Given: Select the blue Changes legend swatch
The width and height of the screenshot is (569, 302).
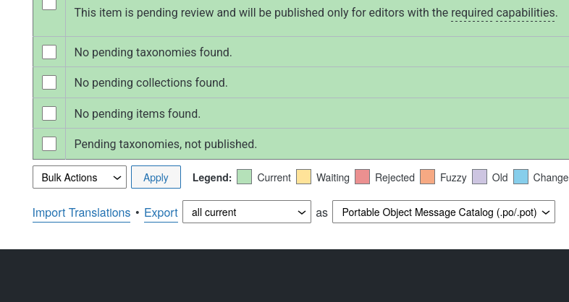Looking at the screenshot, I should tap(520, 177).
